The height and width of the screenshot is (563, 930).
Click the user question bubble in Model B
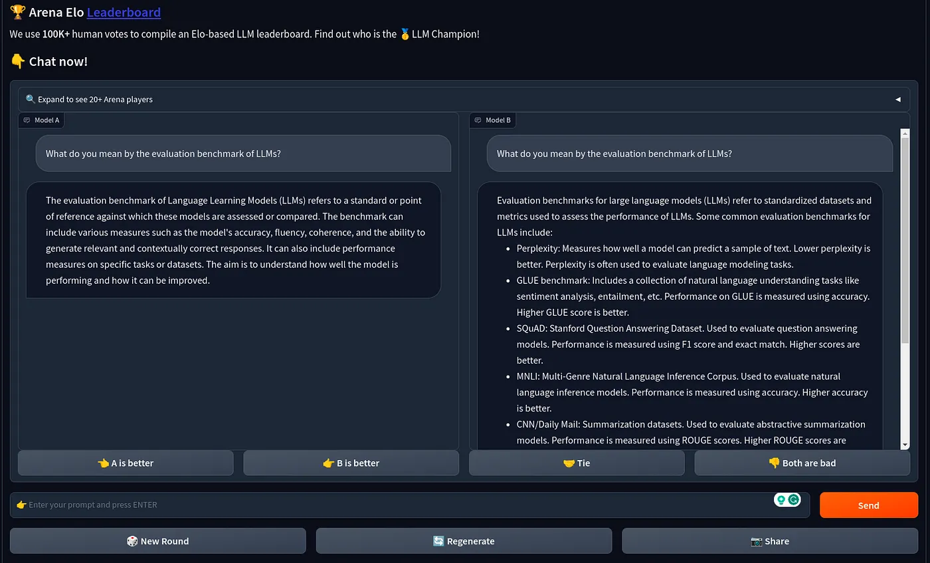[690, 154]
